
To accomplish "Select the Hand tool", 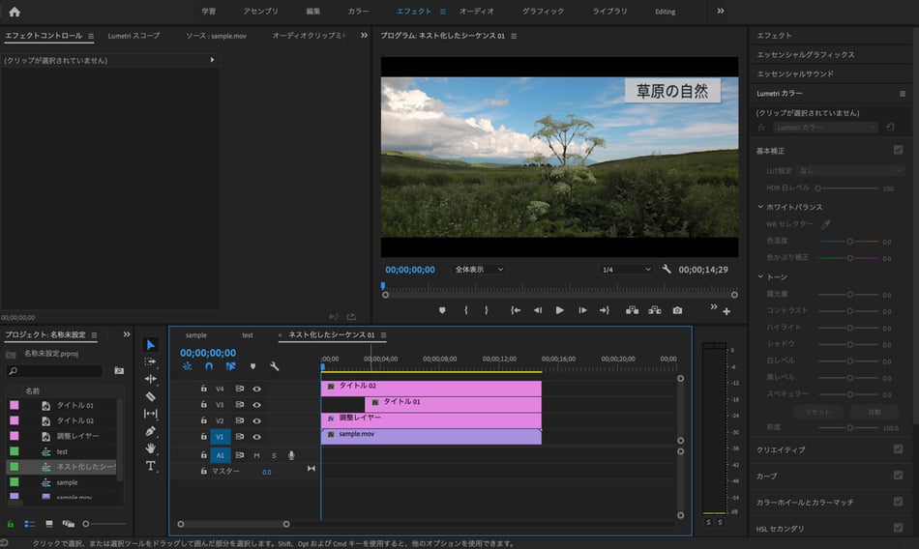I will pyautogui.click(x=151, y=448).
